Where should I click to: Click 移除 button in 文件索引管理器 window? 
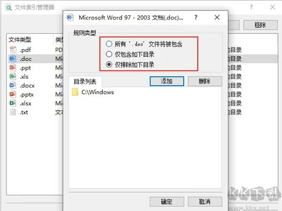[260, 25]
